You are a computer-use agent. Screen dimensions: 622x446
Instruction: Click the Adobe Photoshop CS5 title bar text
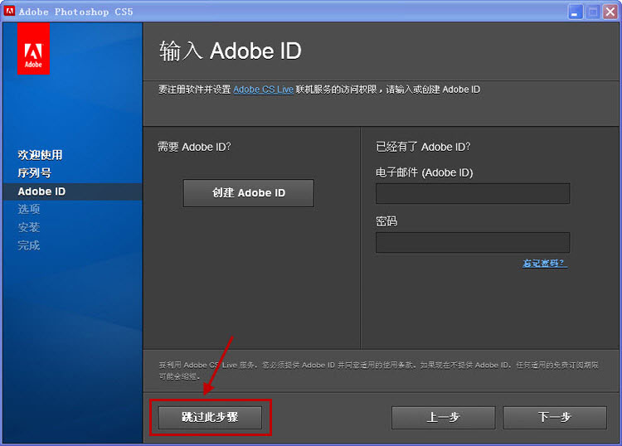(75, 12)
